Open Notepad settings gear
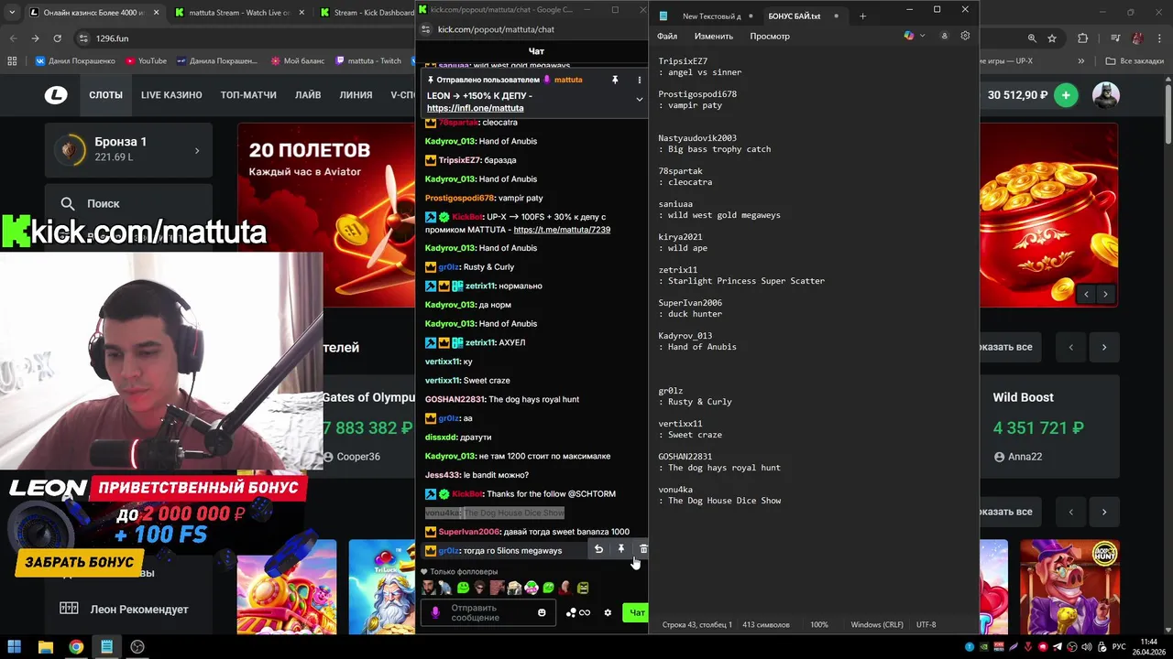 [x=965, y=36]
